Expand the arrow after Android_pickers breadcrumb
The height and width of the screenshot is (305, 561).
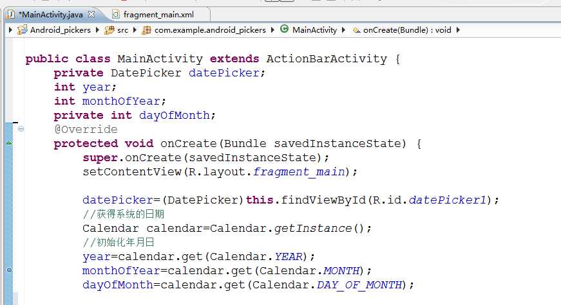(97, 30)
